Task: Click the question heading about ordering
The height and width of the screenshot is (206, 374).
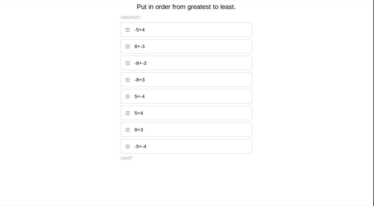Action: [x=186, y=7]
